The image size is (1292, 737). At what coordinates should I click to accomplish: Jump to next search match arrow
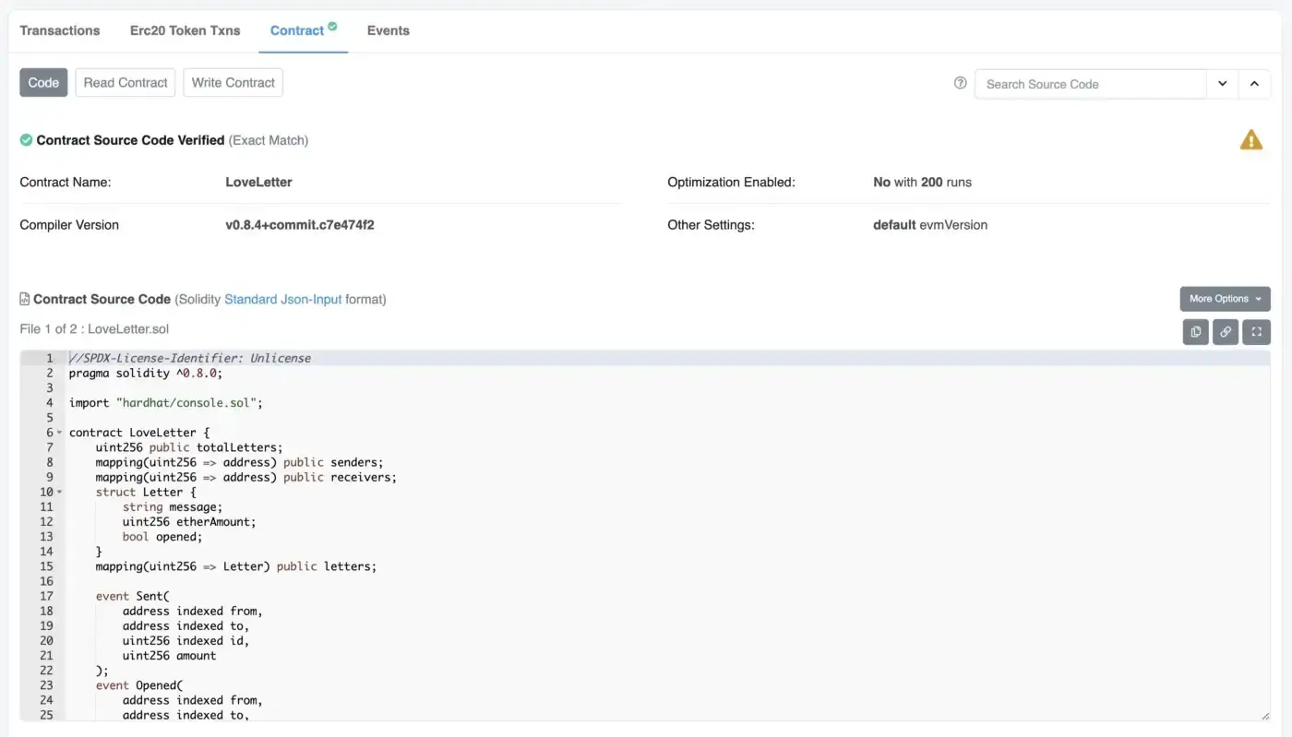1222,84
